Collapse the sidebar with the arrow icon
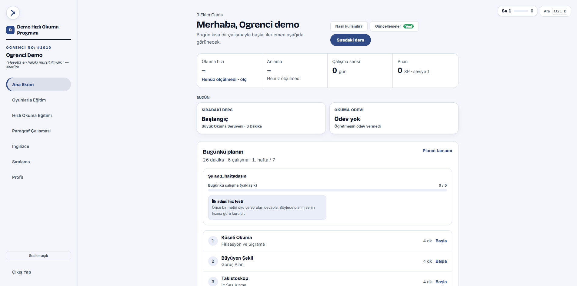577x286 pixels. (x=13, y=13)
